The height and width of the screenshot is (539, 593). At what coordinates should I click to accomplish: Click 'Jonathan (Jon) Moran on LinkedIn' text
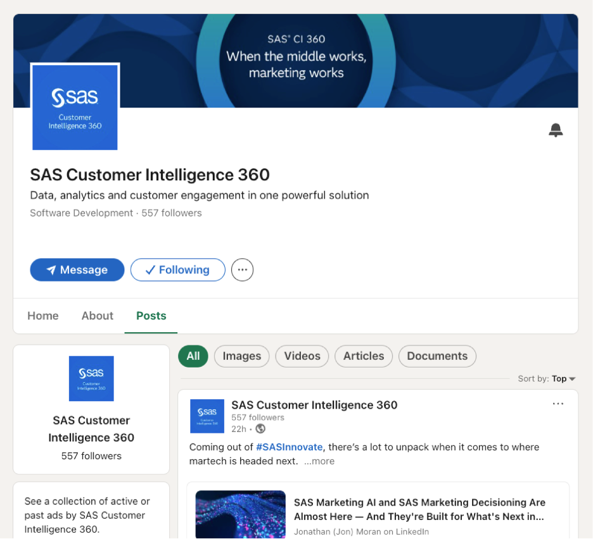coord(361,531)
